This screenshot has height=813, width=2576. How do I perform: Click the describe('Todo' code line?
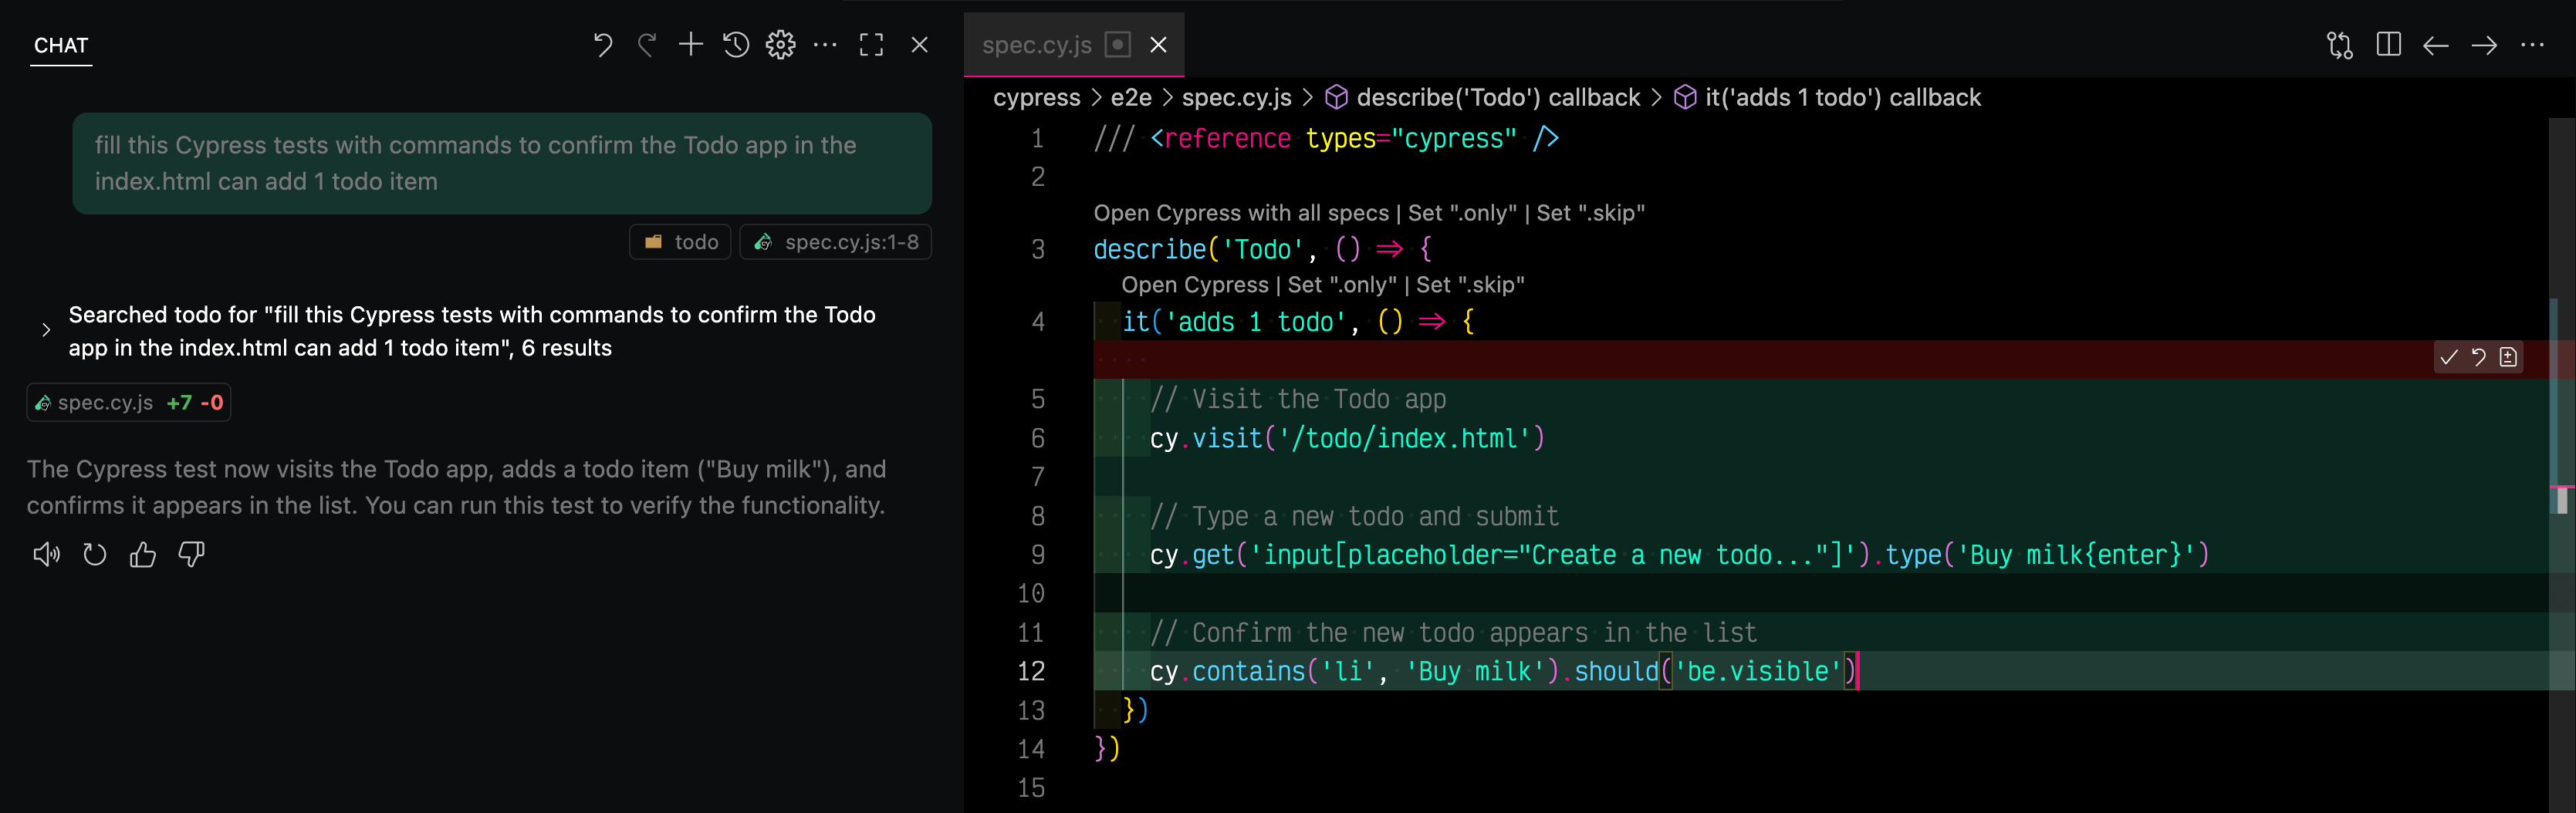(x=1262, y=249)
